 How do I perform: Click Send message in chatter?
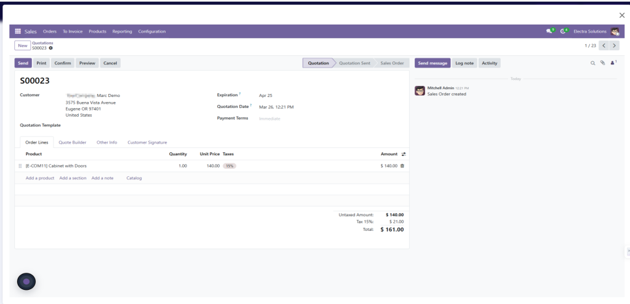[433, 63]
